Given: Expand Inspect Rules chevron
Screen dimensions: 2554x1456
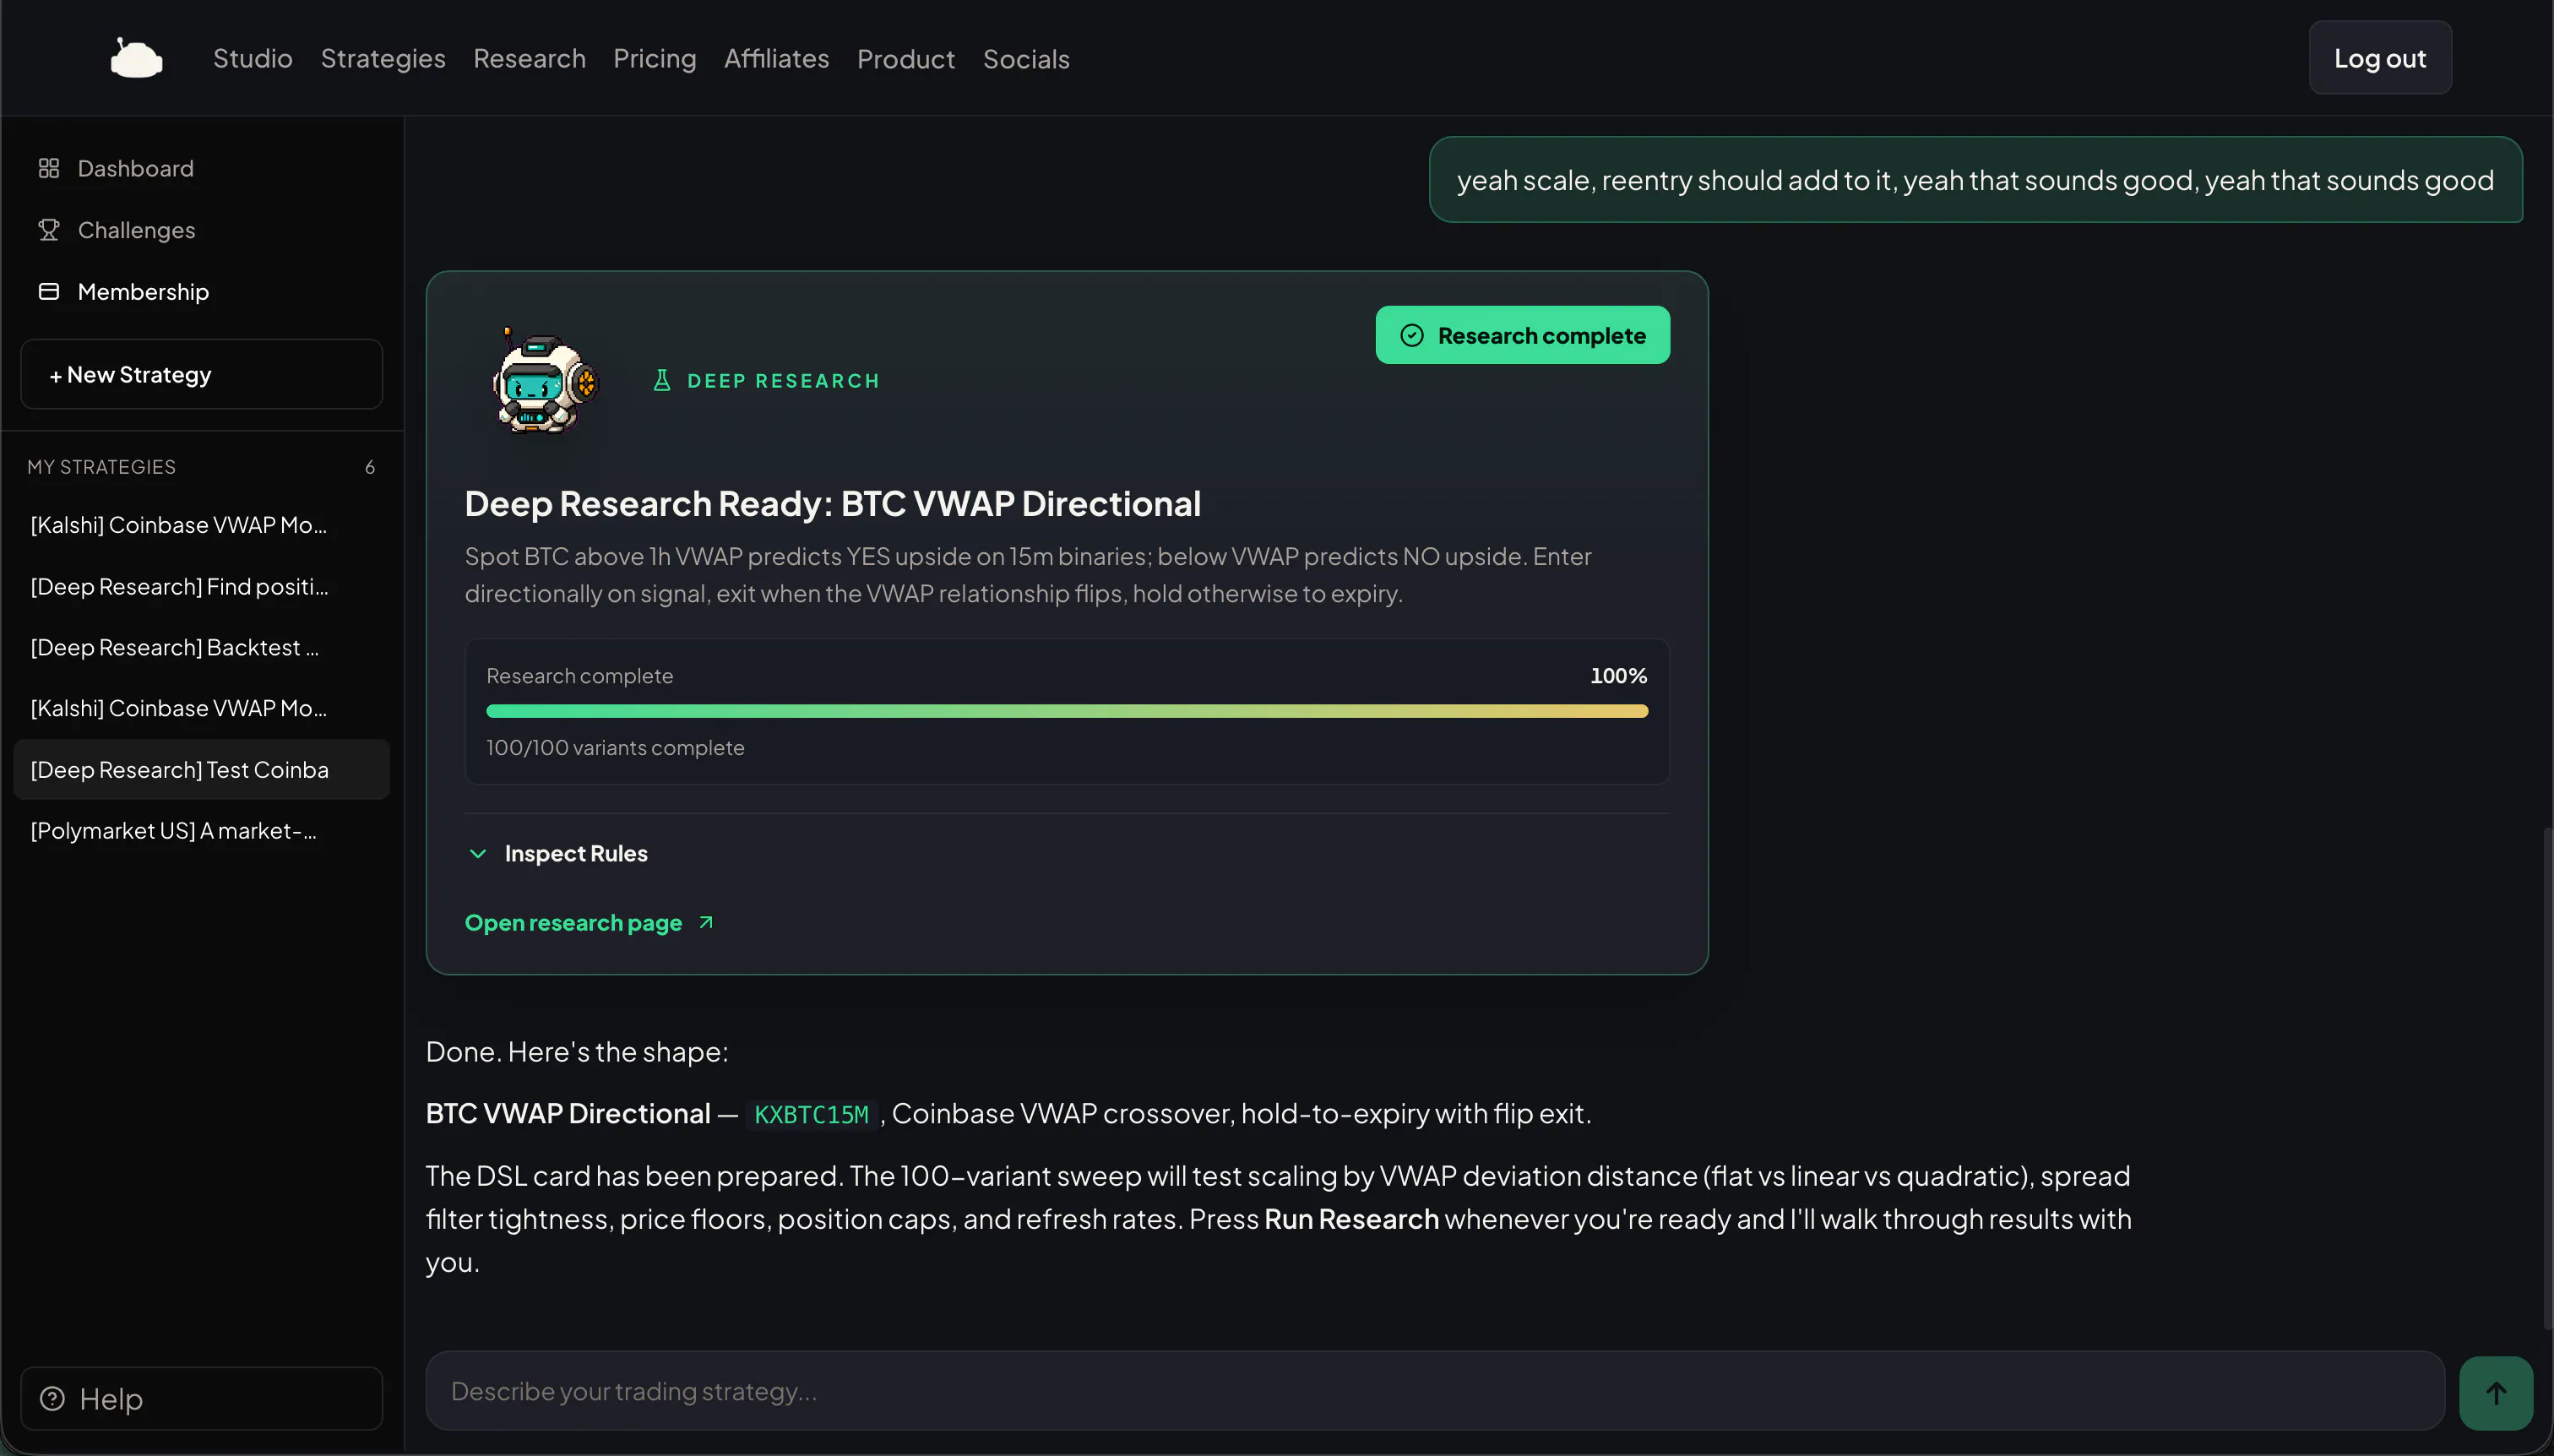Looking at the screenshot, I should tap(477, 854).
